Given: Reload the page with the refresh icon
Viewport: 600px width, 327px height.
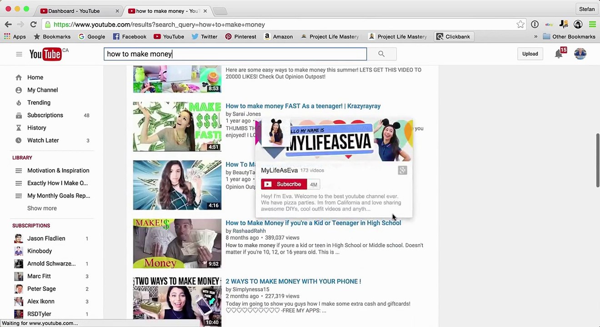Looking at the screenshot, I should (x=33, y=25).
